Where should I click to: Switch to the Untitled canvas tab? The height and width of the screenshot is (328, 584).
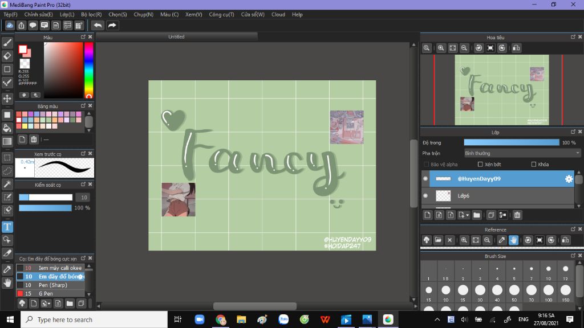click(x=177, y=37)
